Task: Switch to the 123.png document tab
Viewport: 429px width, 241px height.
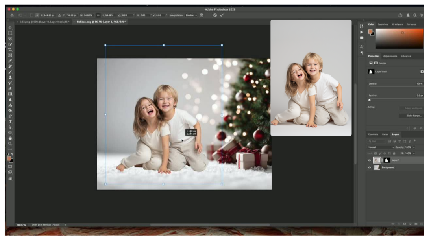Action: (x=44, y=22)
